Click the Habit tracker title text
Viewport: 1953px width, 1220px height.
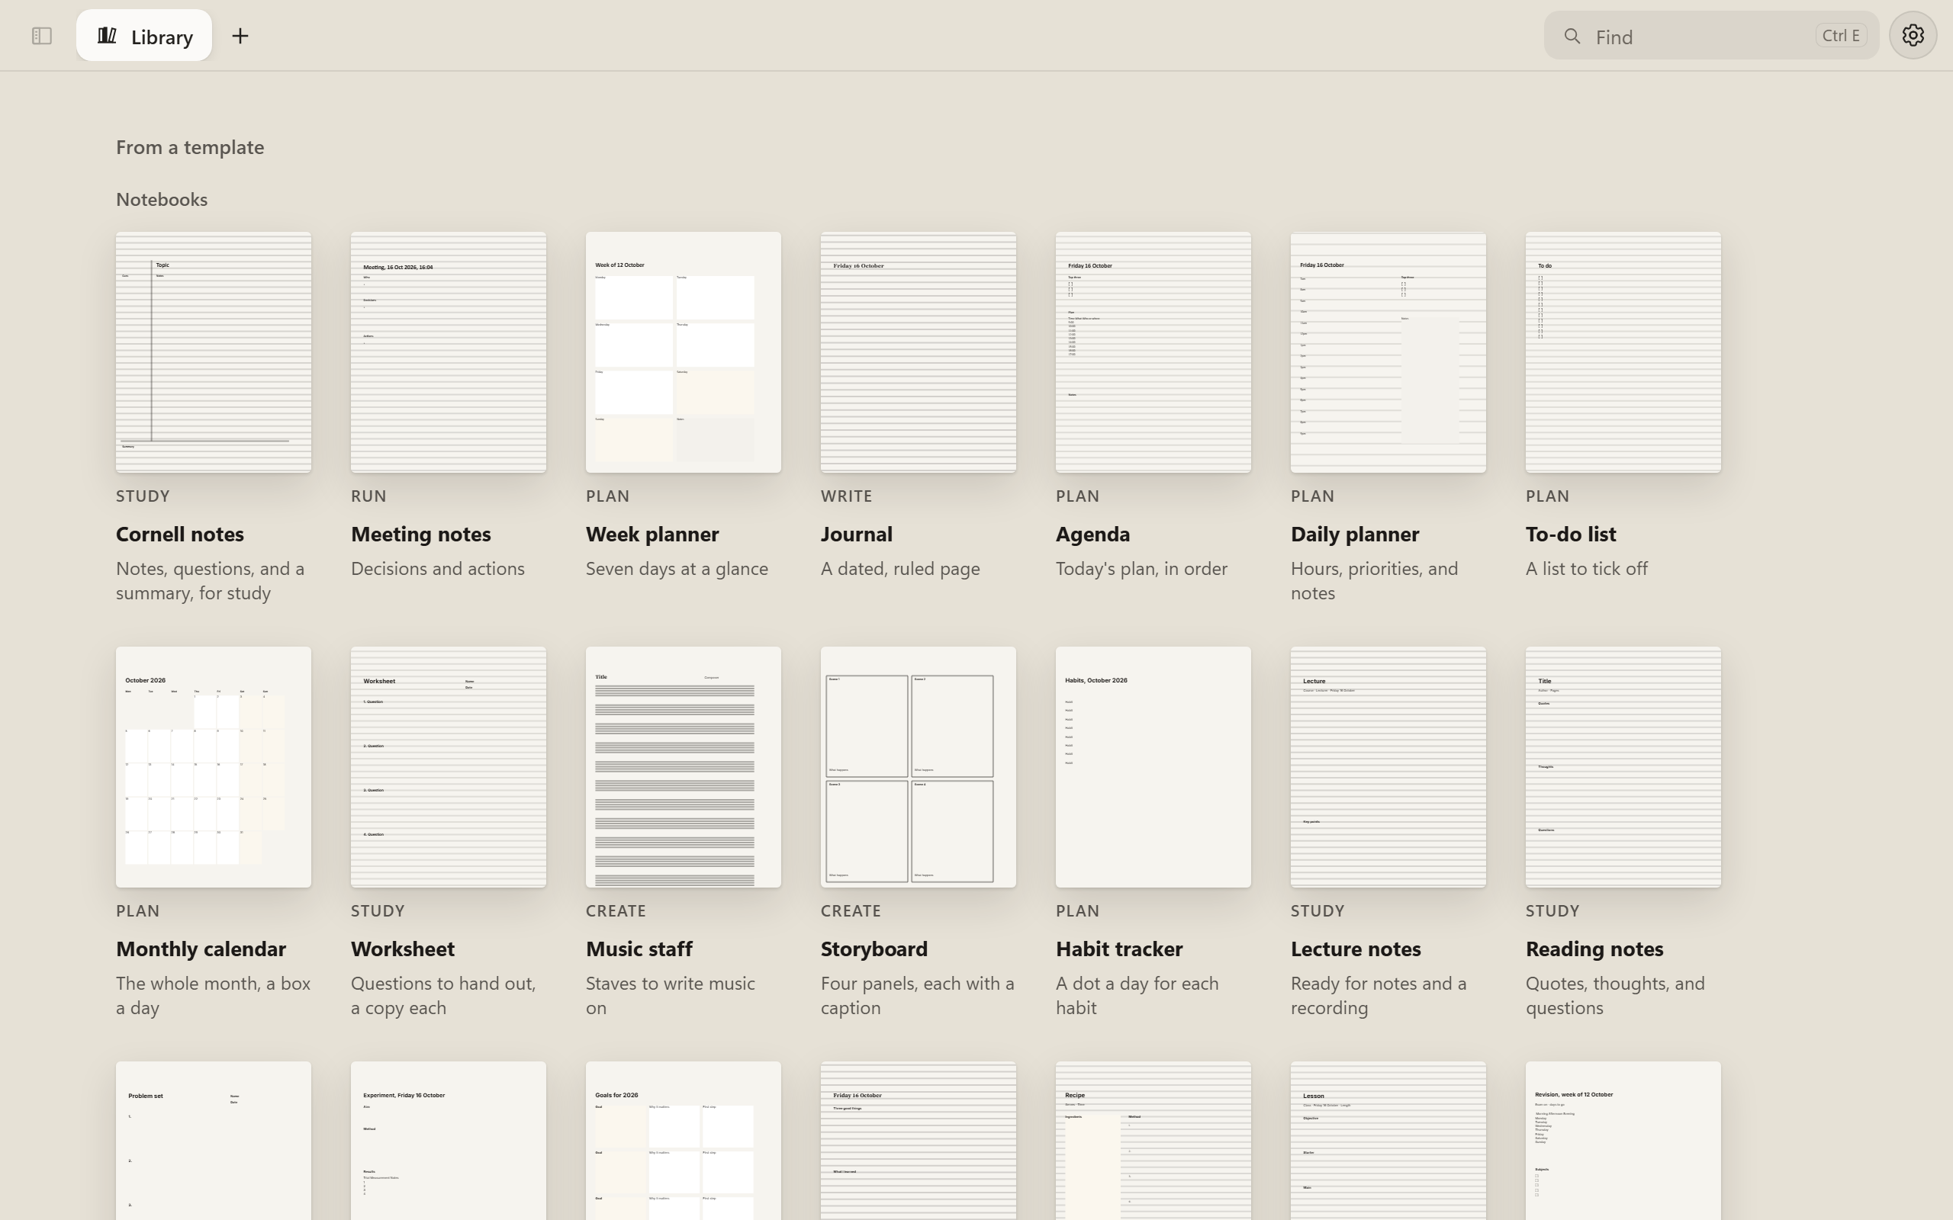(1119, 949)
